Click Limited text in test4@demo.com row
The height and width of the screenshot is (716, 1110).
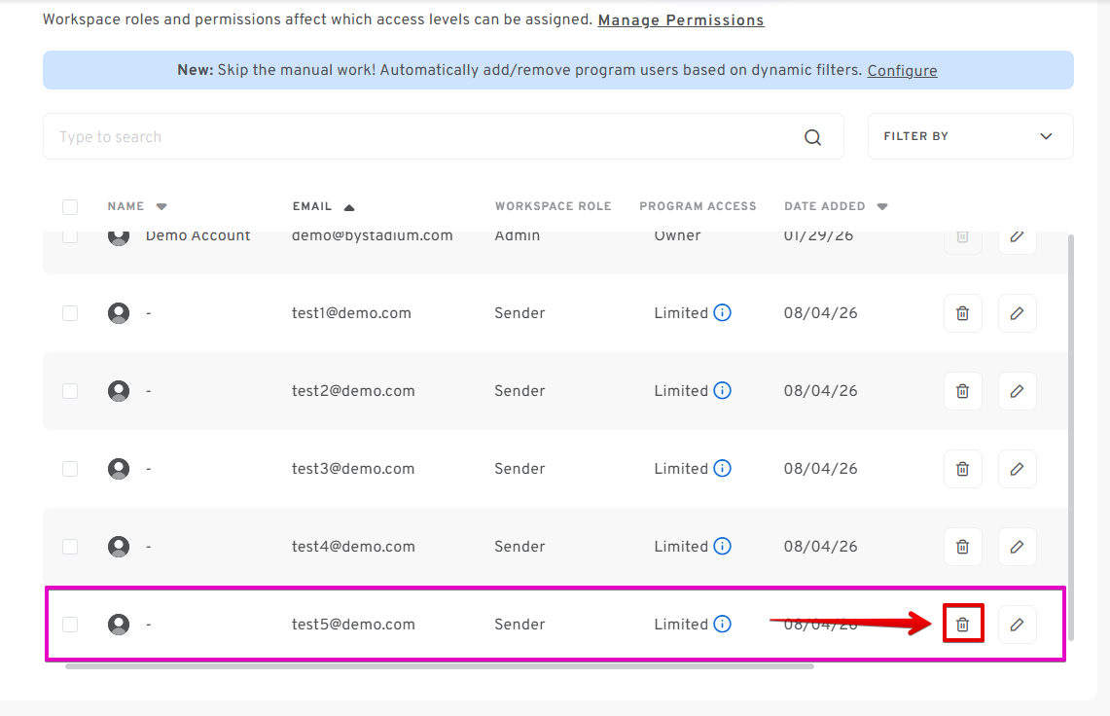681,547
